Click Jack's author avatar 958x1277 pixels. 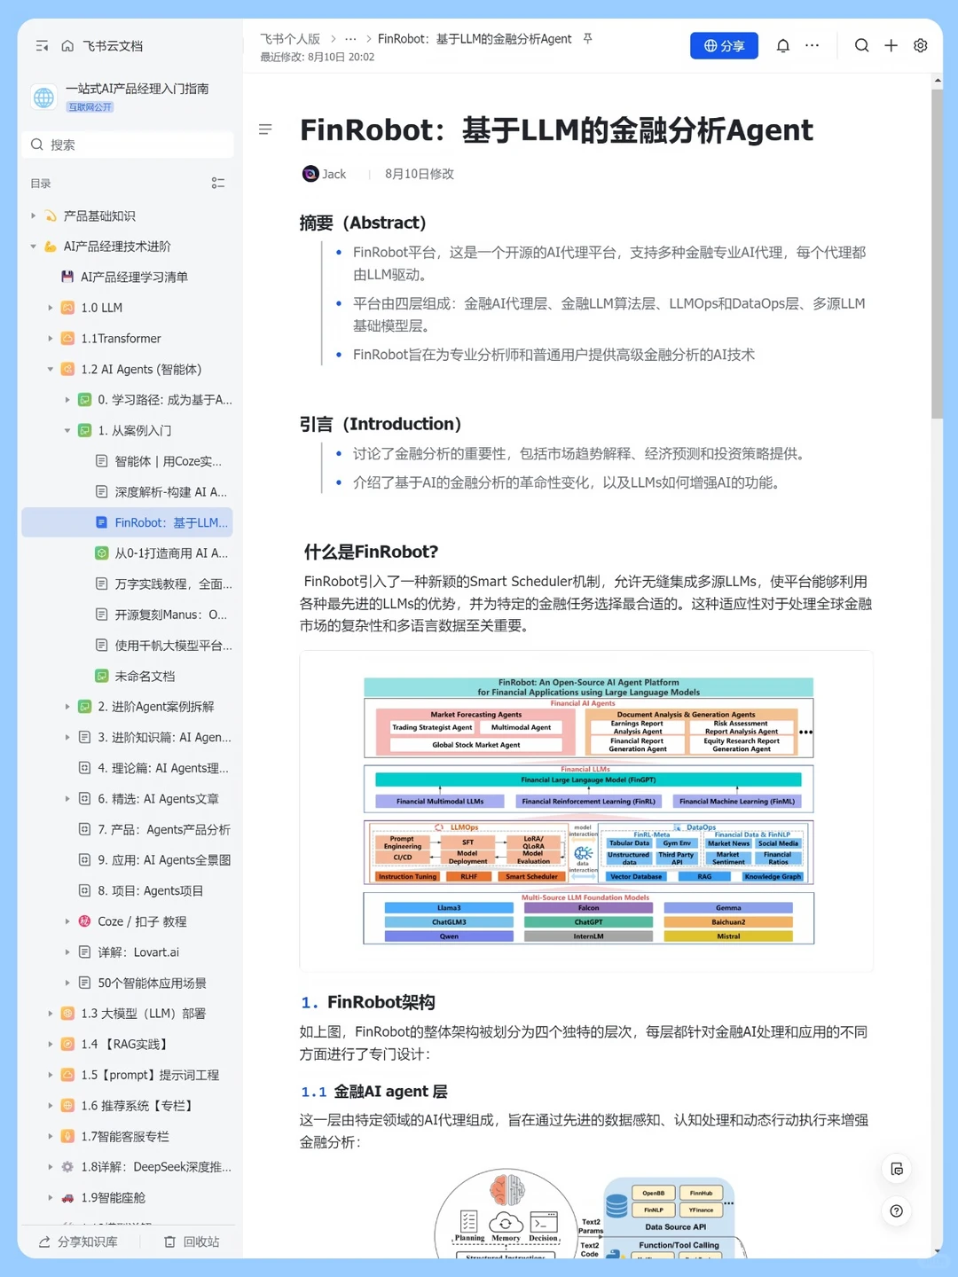pyautogui.click(x=310, y=174)
